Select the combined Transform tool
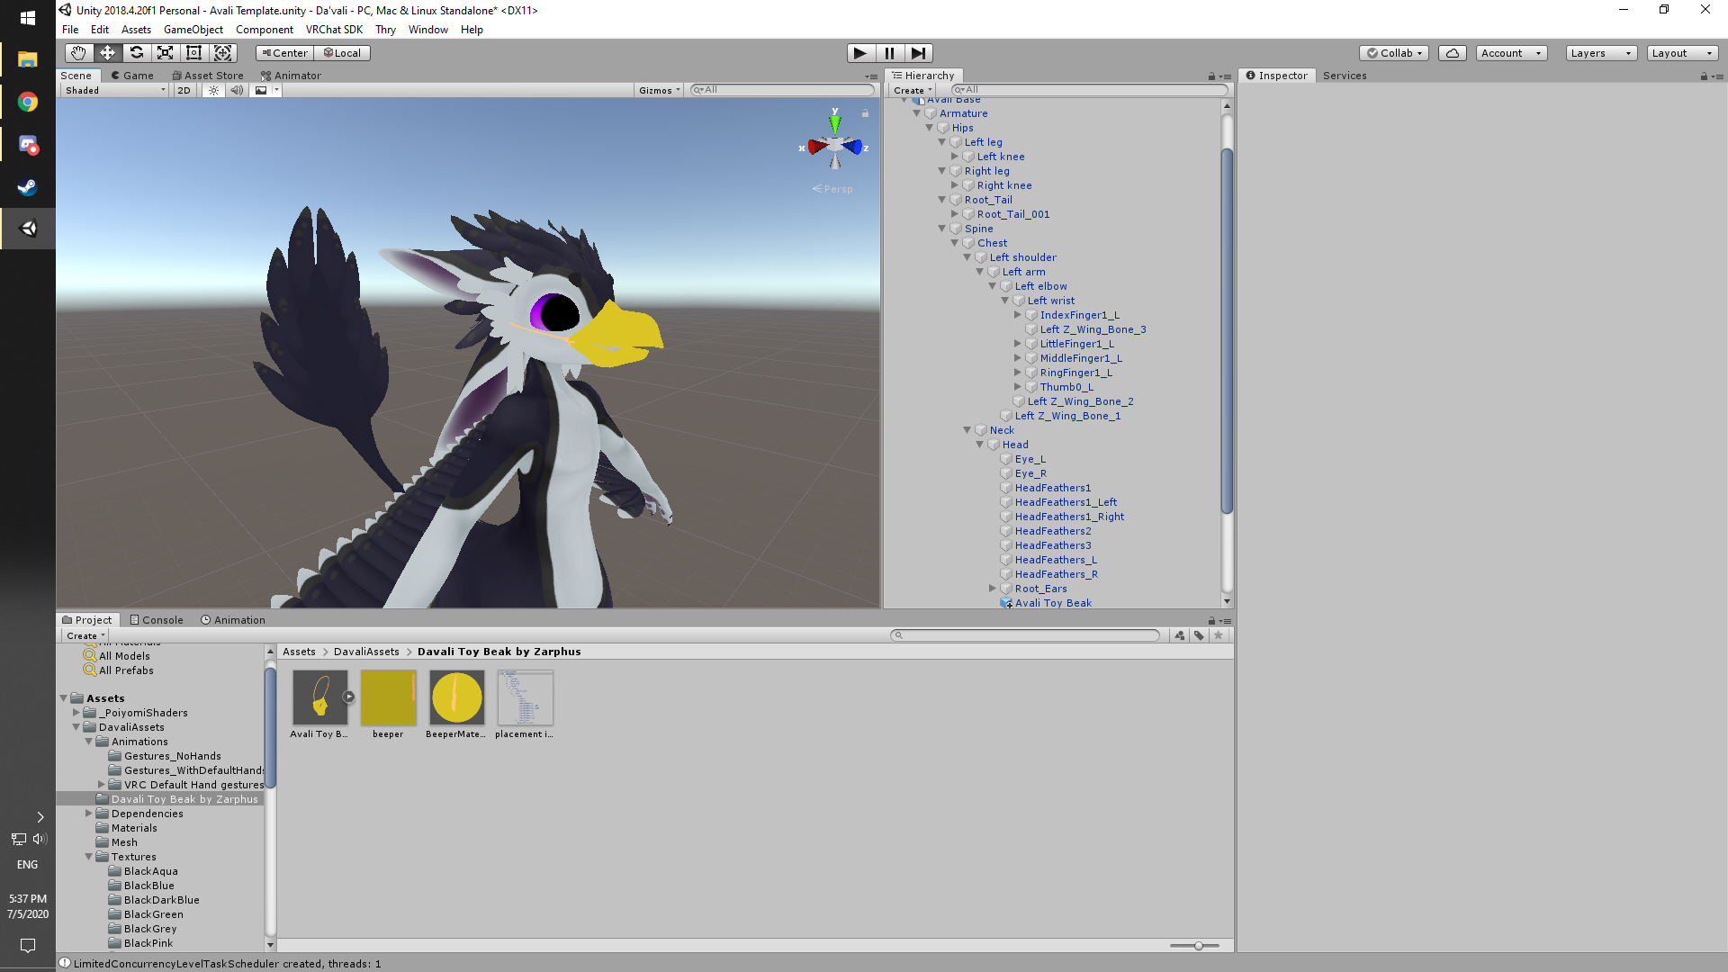Image resolution: width=1728 pixels, height=972 pixels. click(222, 53)
